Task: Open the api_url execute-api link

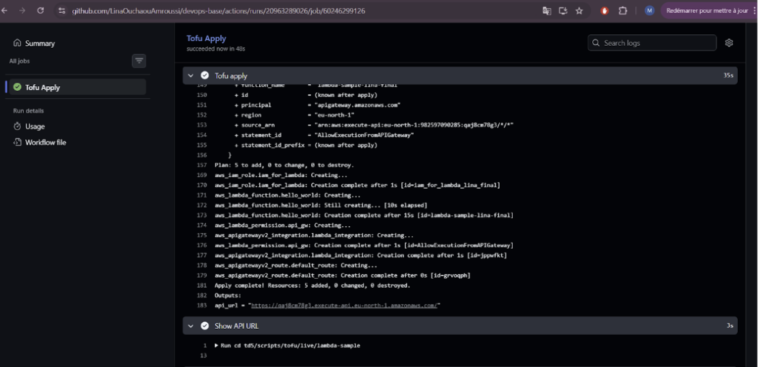Action: (x=344, y=305)
